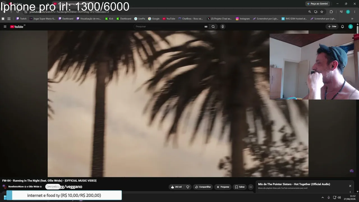Viewport: 359px width, 202px height.
Task: Open the Google bookmark
Action: pos(154,19)
